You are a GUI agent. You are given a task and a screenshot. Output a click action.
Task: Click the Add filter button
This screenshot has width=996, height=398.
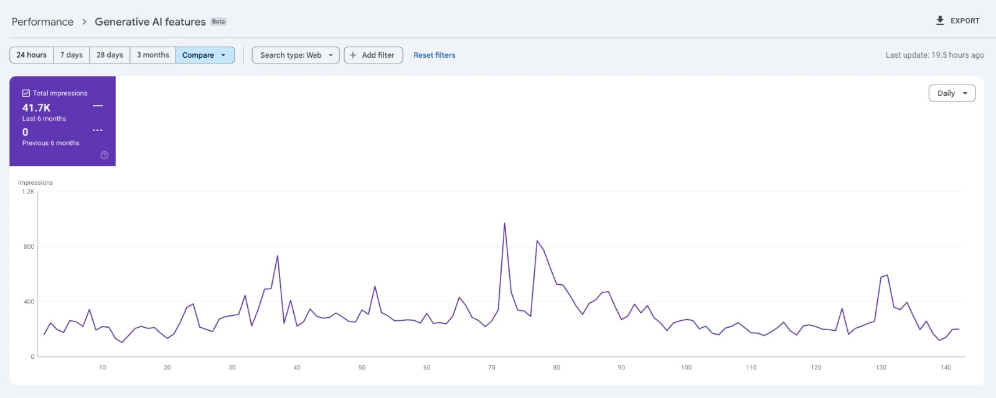coord(374,55)
